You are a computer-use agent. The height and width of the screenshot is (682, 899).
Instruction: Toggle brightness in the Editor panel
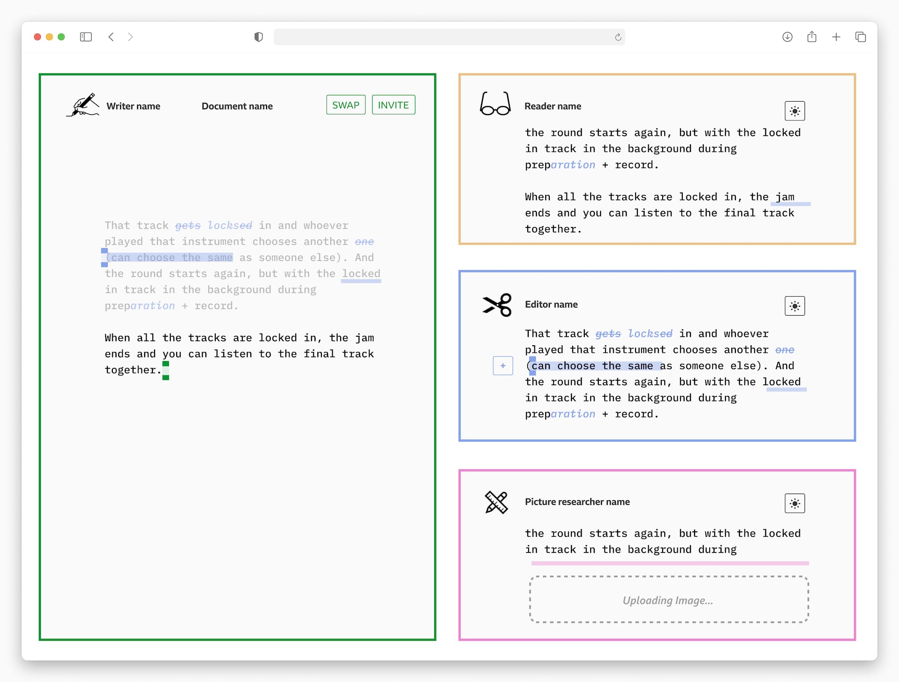[794, 306]
